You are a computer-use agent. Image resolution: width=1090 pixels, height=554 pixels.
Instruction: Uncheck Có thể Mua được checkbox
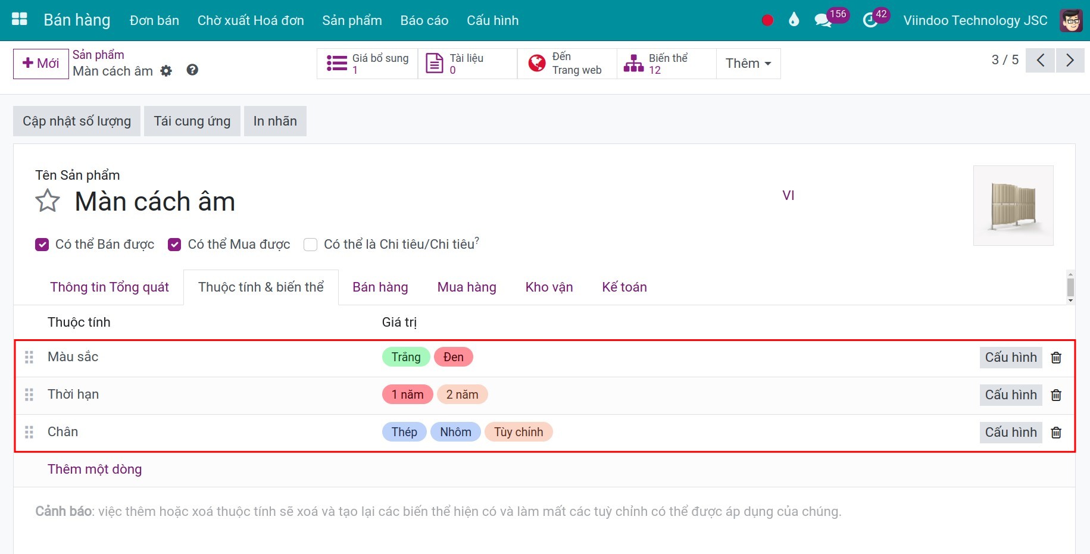tap(174, 245)
